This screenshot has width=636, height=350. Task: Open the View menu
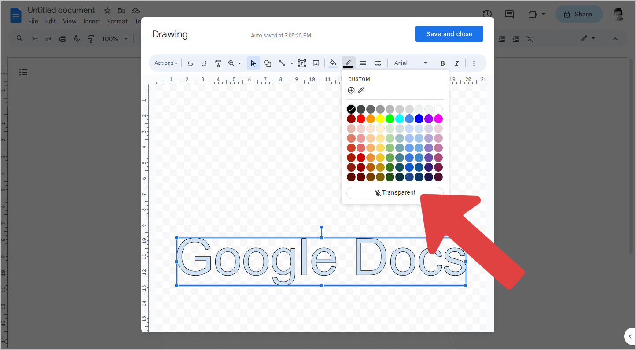[70, 21]
